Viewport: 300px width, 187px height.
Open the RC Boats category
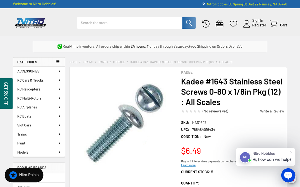(24, 116)
